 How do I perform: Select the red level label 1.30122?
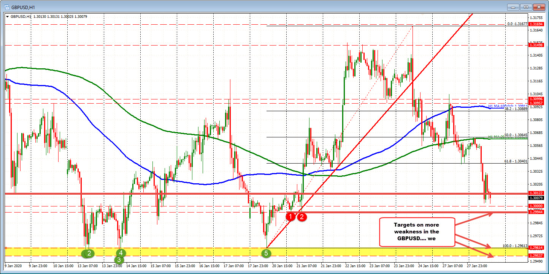coord(536,193)
